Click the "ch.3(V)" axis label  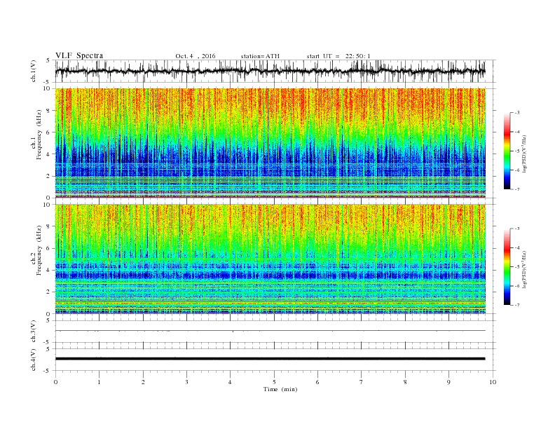(34, 331)
